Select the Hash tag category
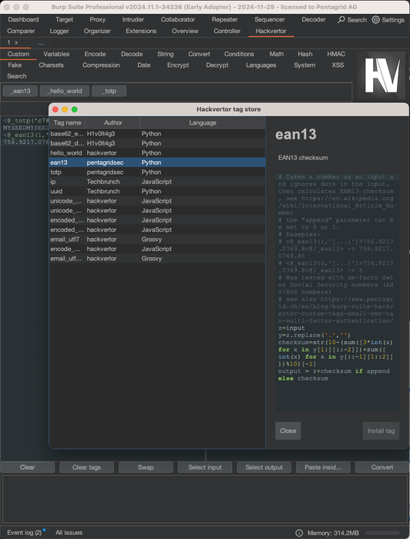This screenshot has height=539, width=410. (304, 54)
